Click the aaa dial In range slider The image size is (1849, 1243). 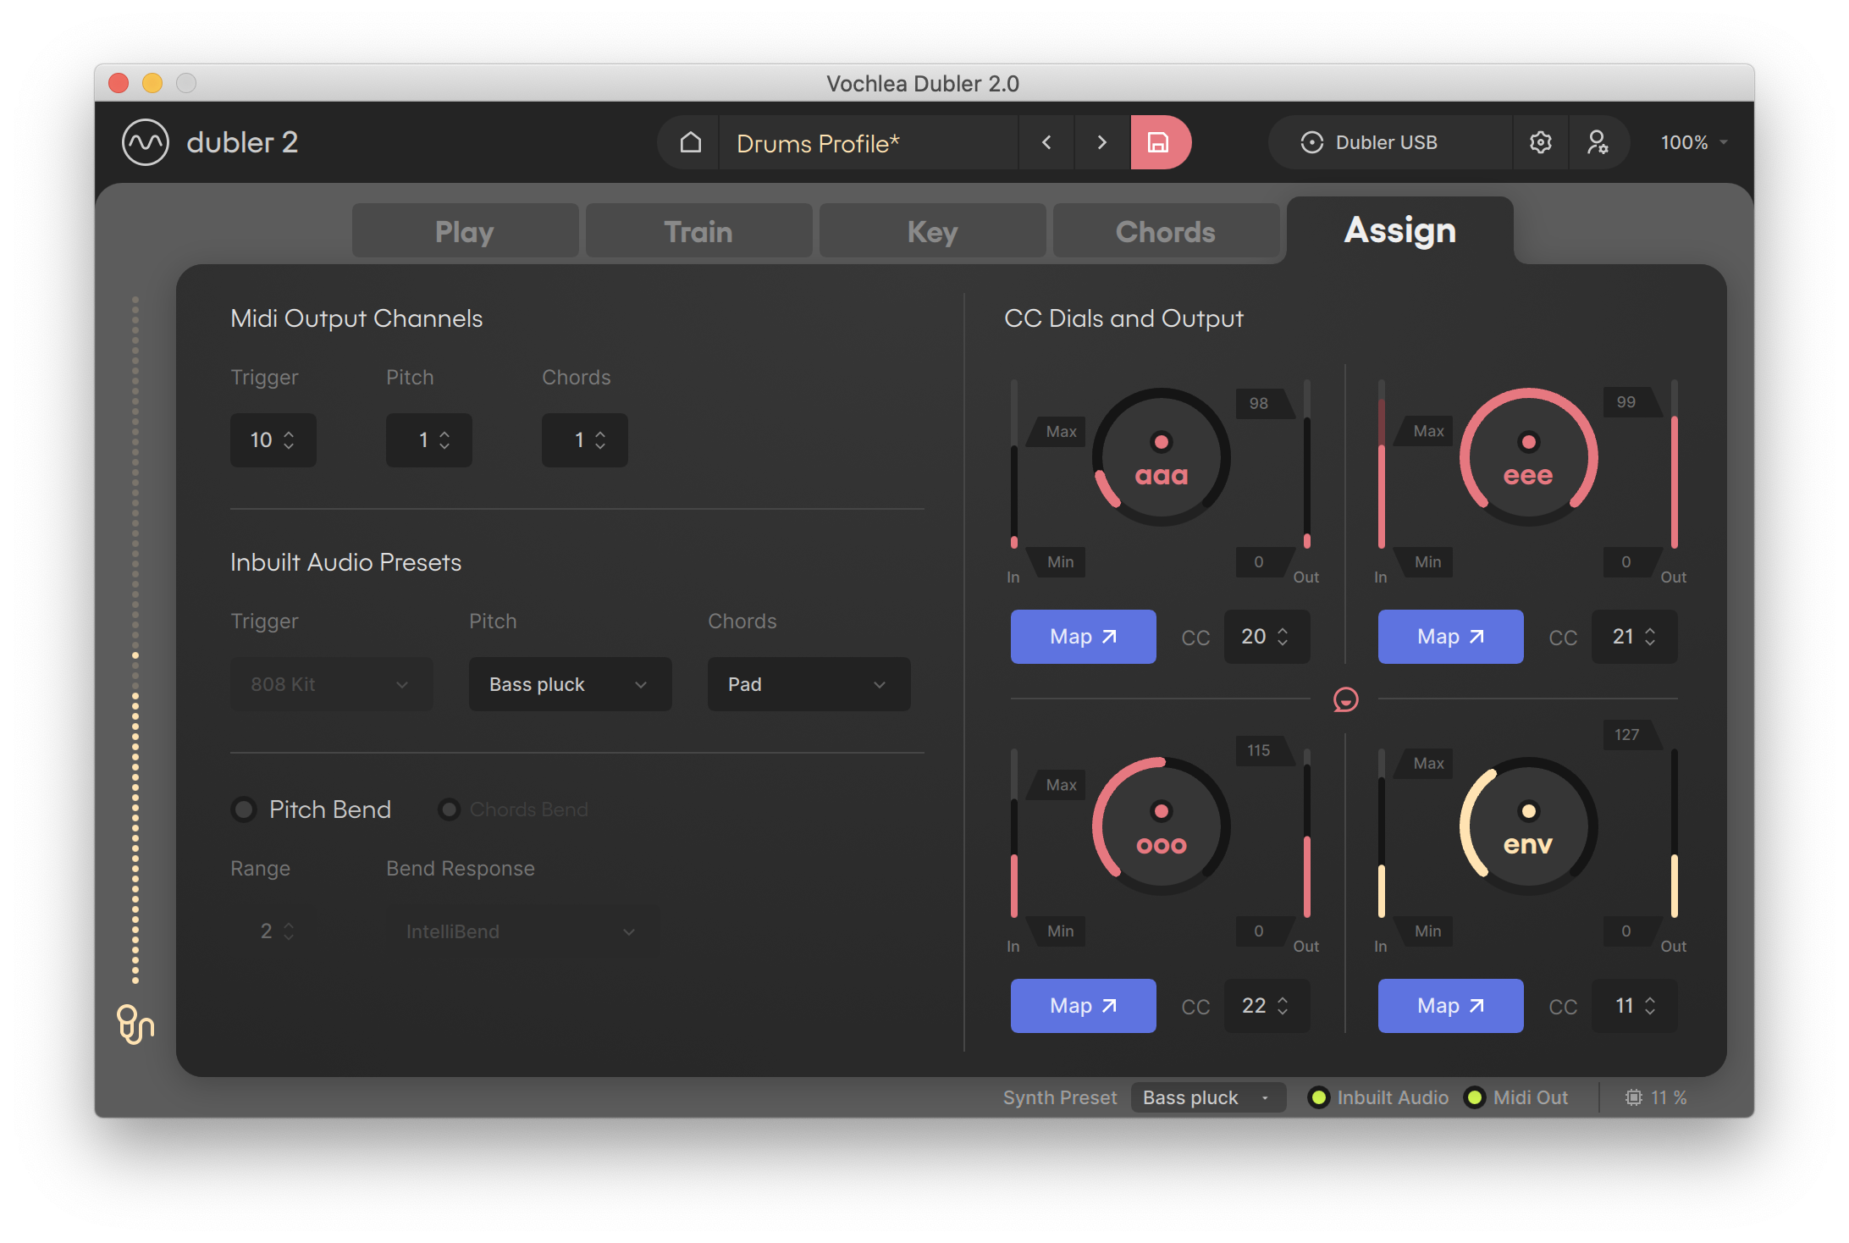pos(1013,464)
